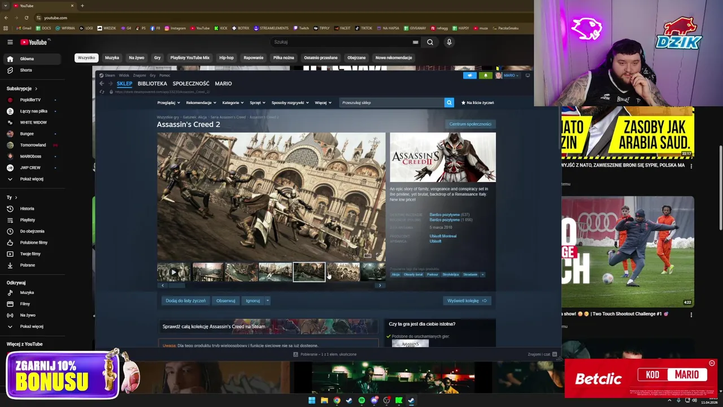
Task: Open the Two Touch Shootout Challenge video thumbnail
Action: tap(628, 252)
